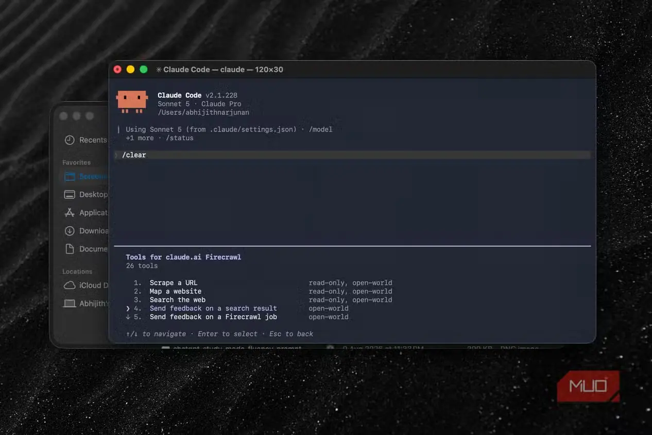Screen dimensions: 652x435
Task: Click the Downloads arrow icon in Finder sidebar
Action: click(70, 231)
